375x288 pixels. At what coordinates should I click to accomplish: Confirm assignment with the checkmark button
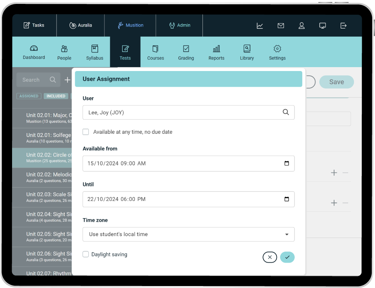coord(287,257)
